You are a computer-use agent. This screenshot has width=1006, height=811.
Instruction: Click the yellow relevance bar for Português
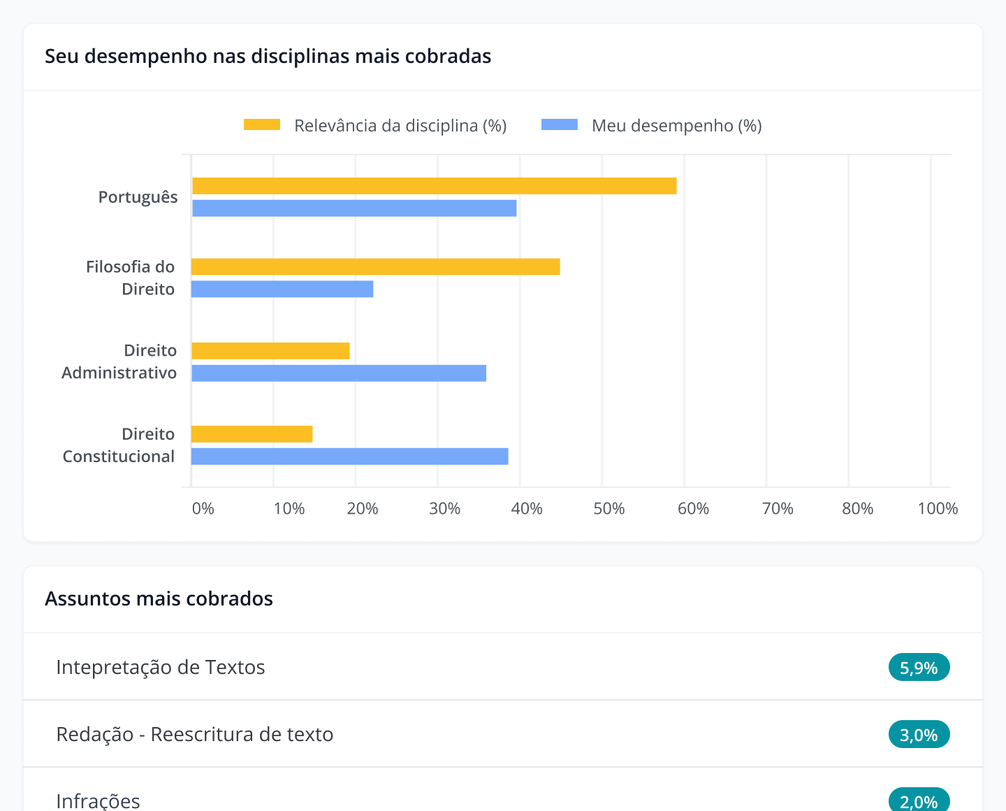(433, 186)
